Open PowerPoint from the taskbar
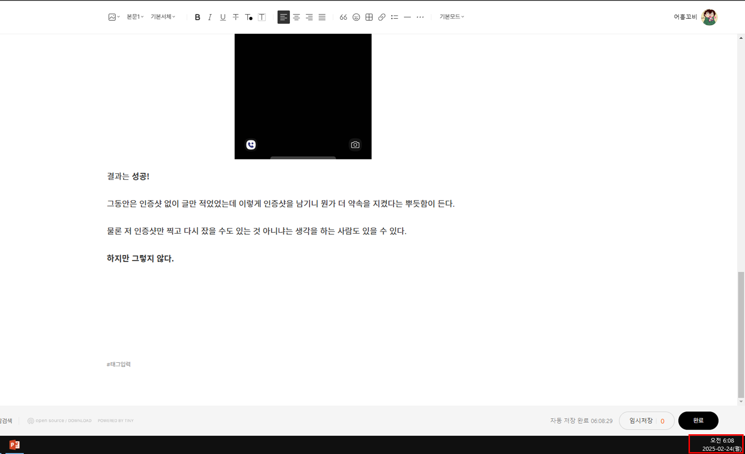 click(x=14, y=445)
